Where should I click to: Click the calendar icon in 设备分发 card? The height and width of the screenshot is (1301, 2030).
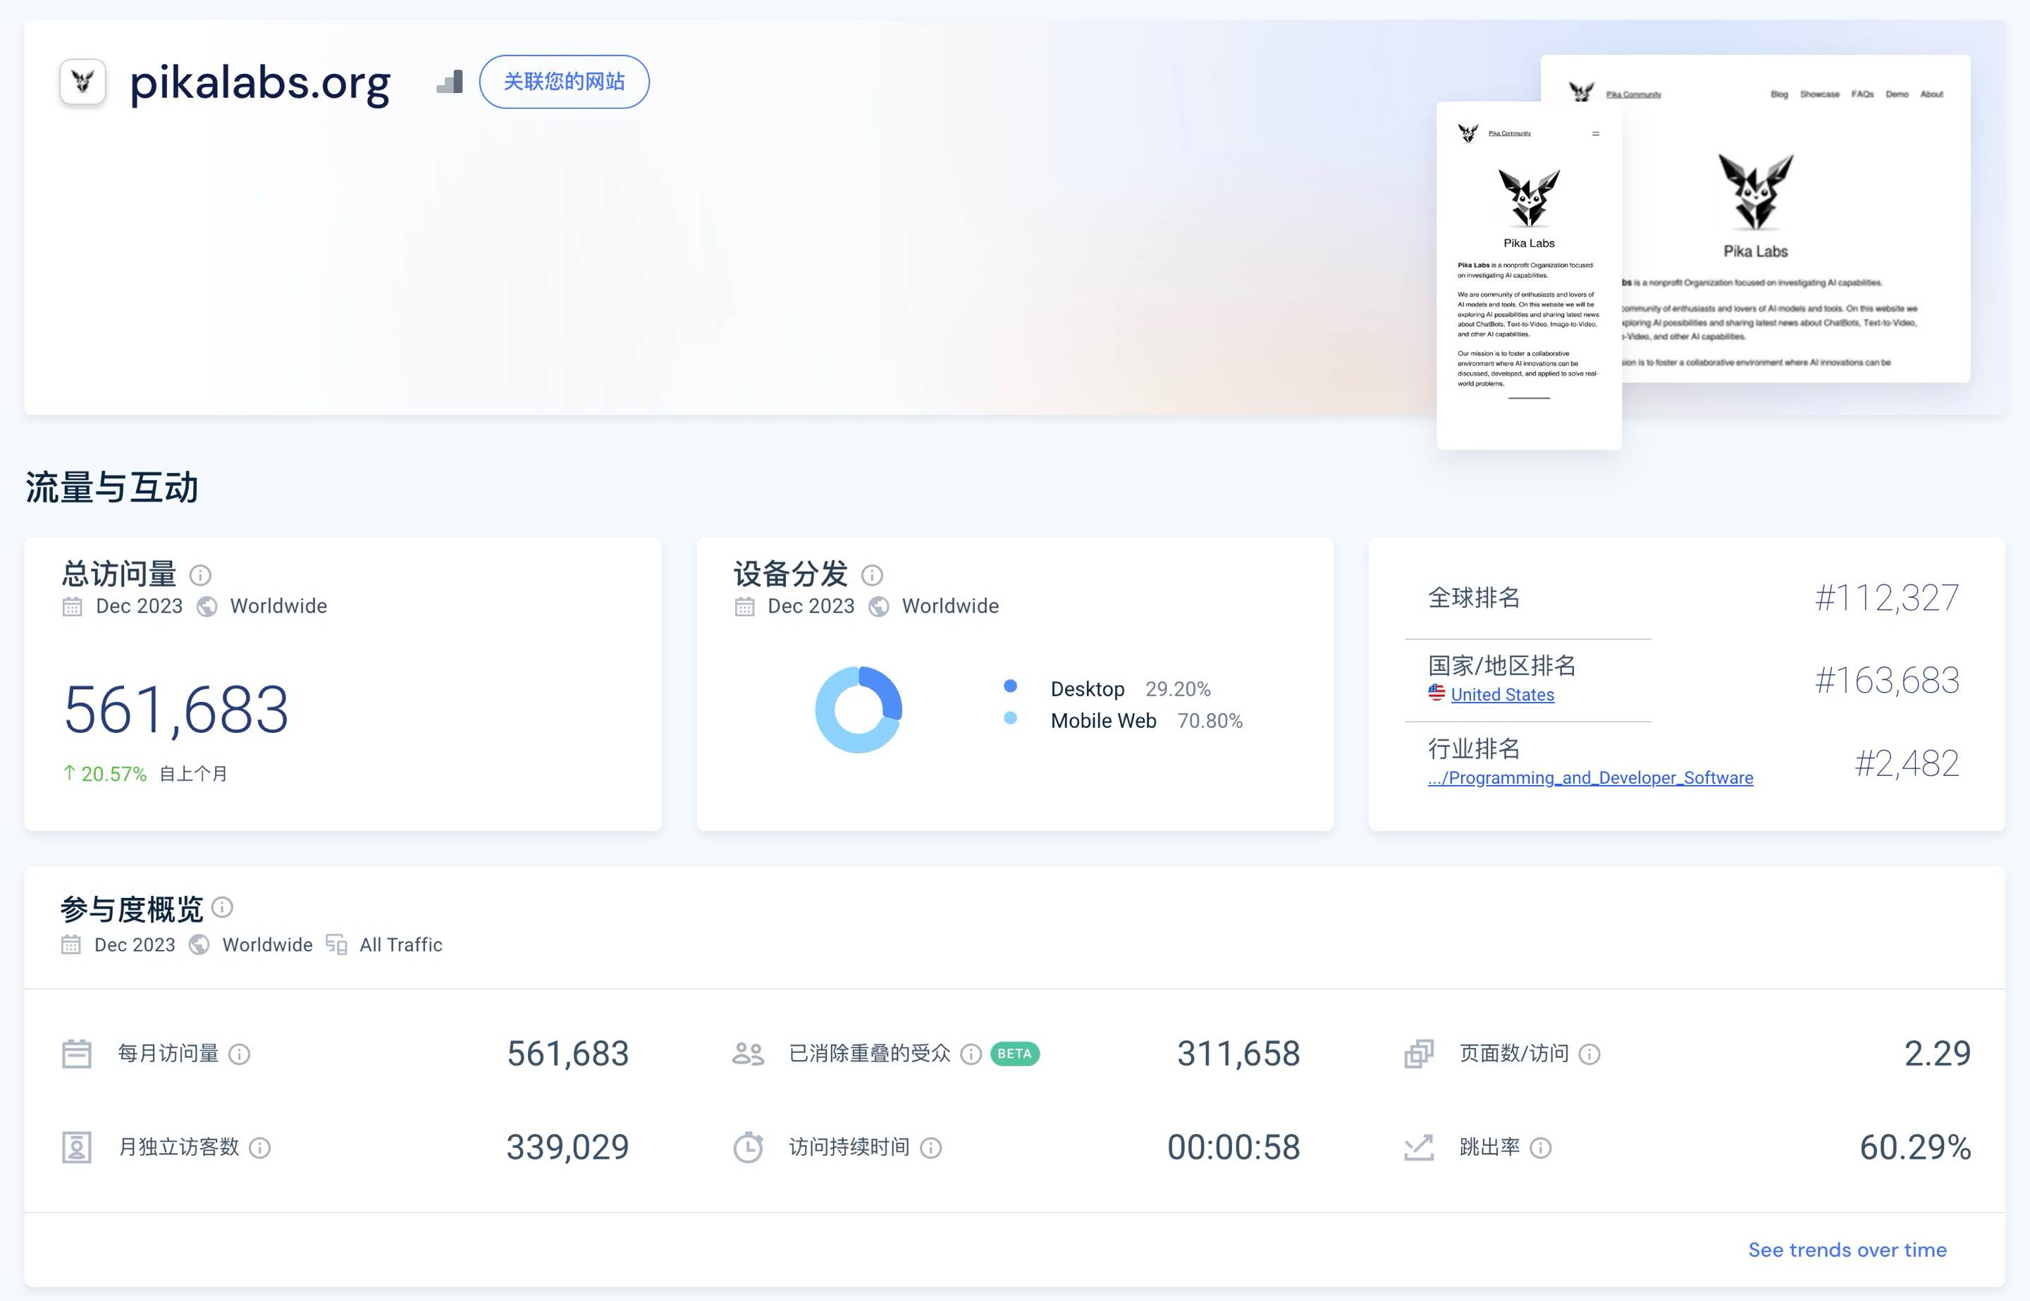[x=744, y=607]
